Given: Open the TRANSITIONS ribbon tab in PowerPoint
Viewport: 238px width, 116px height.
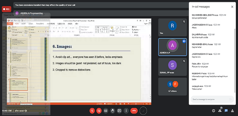Looking at the screenshot, I should (40, 24).
